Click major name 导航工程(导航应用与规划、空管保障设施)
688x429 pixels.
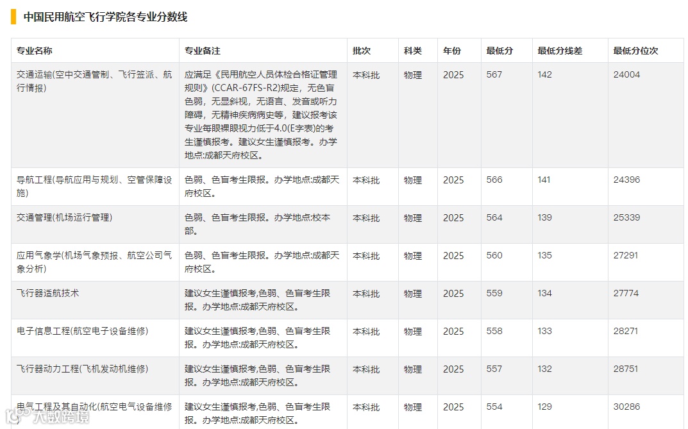(94, 187)
